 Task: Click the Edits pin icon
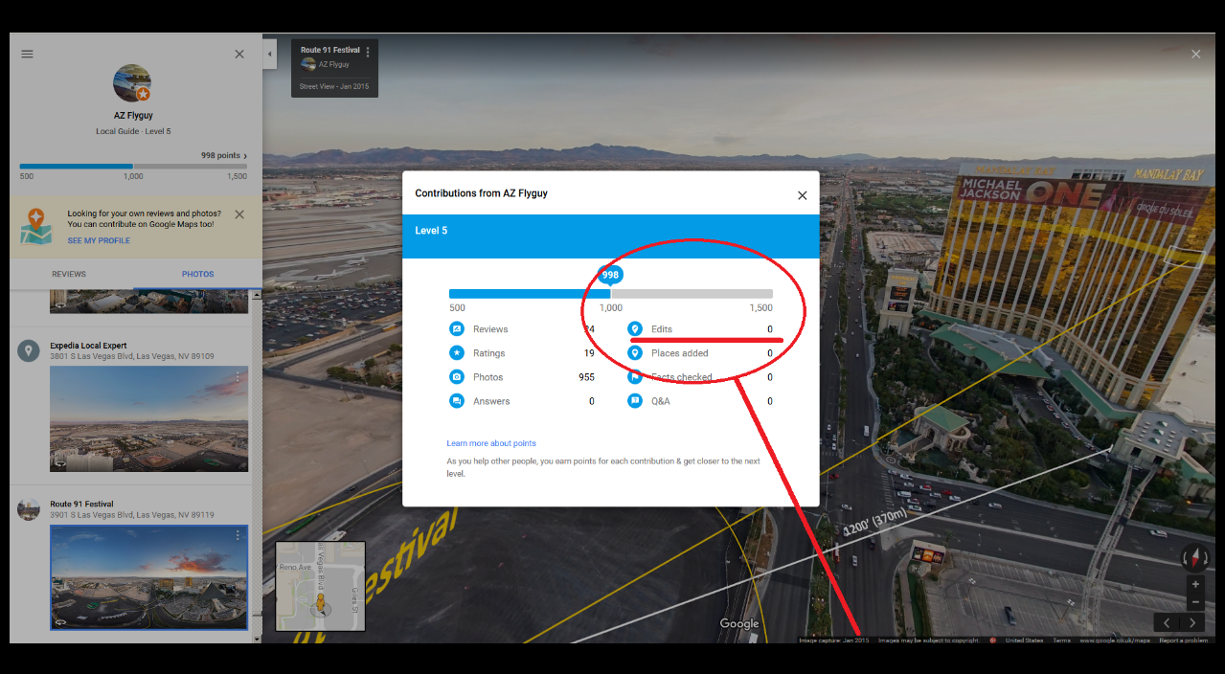click(x=634, y=328)
